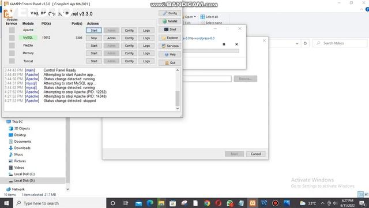Image resolution: width=369 pixels, height=208 pixels.
Task: Start the Tomcat module
Action: (x=94, y=61)
